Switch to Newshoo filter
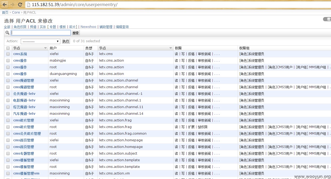Image resolution: width=331 pixels, height=179 pixels. tap(88, 27)
